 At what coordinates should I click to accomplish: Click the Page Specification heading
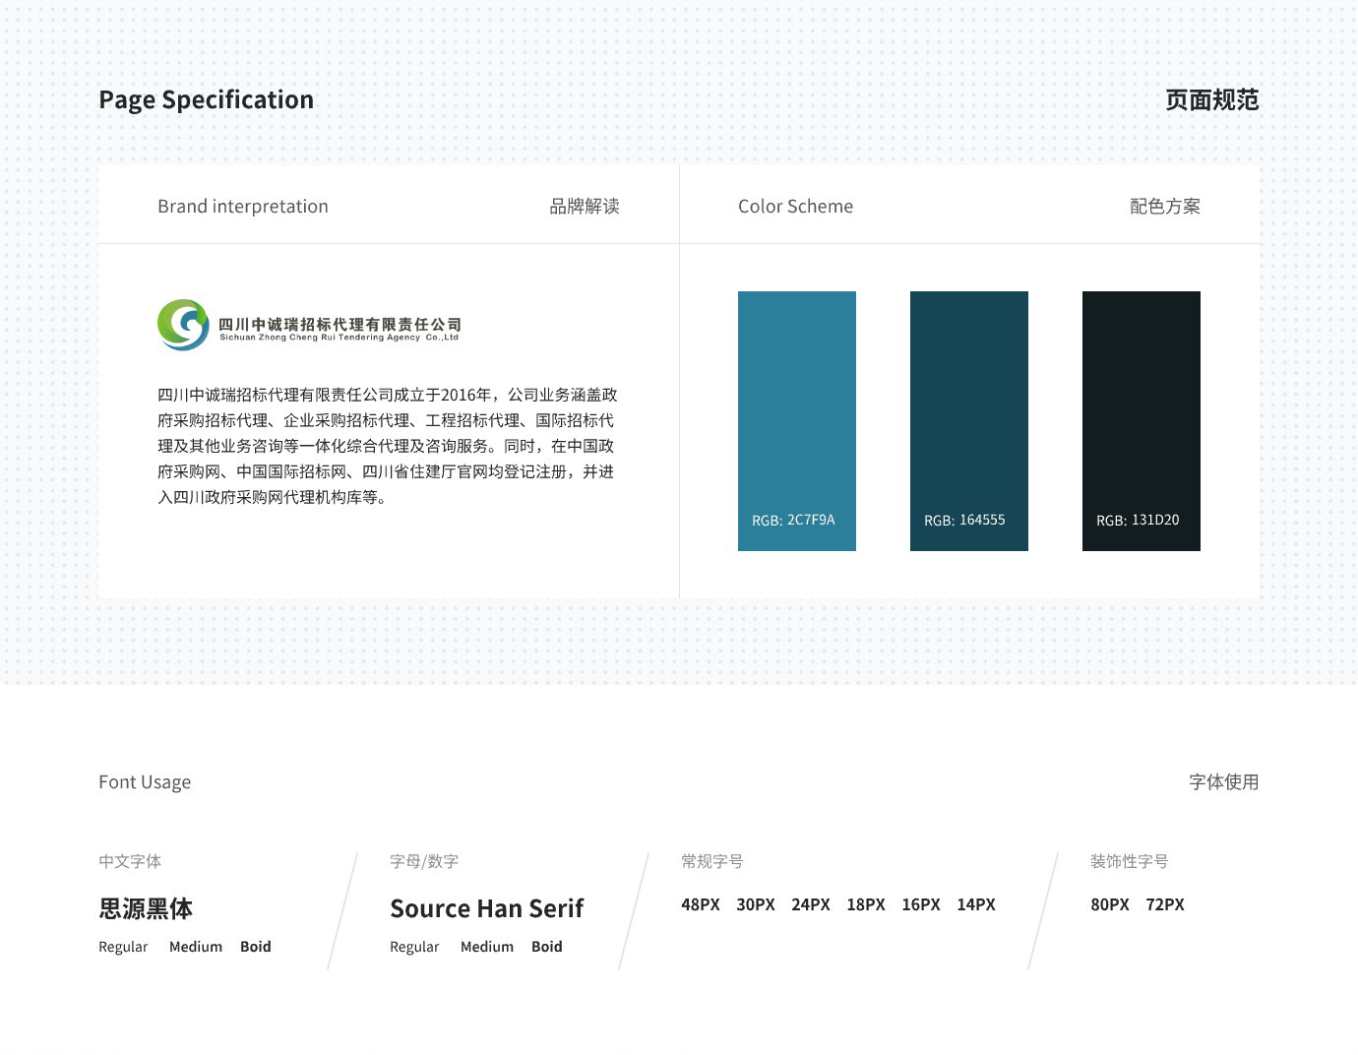(x=206, y=99)
